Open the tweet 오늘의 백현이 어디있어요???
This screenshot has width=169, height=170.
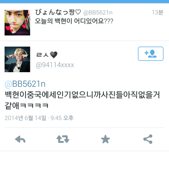pyautogui.click(x=74, y=21)
